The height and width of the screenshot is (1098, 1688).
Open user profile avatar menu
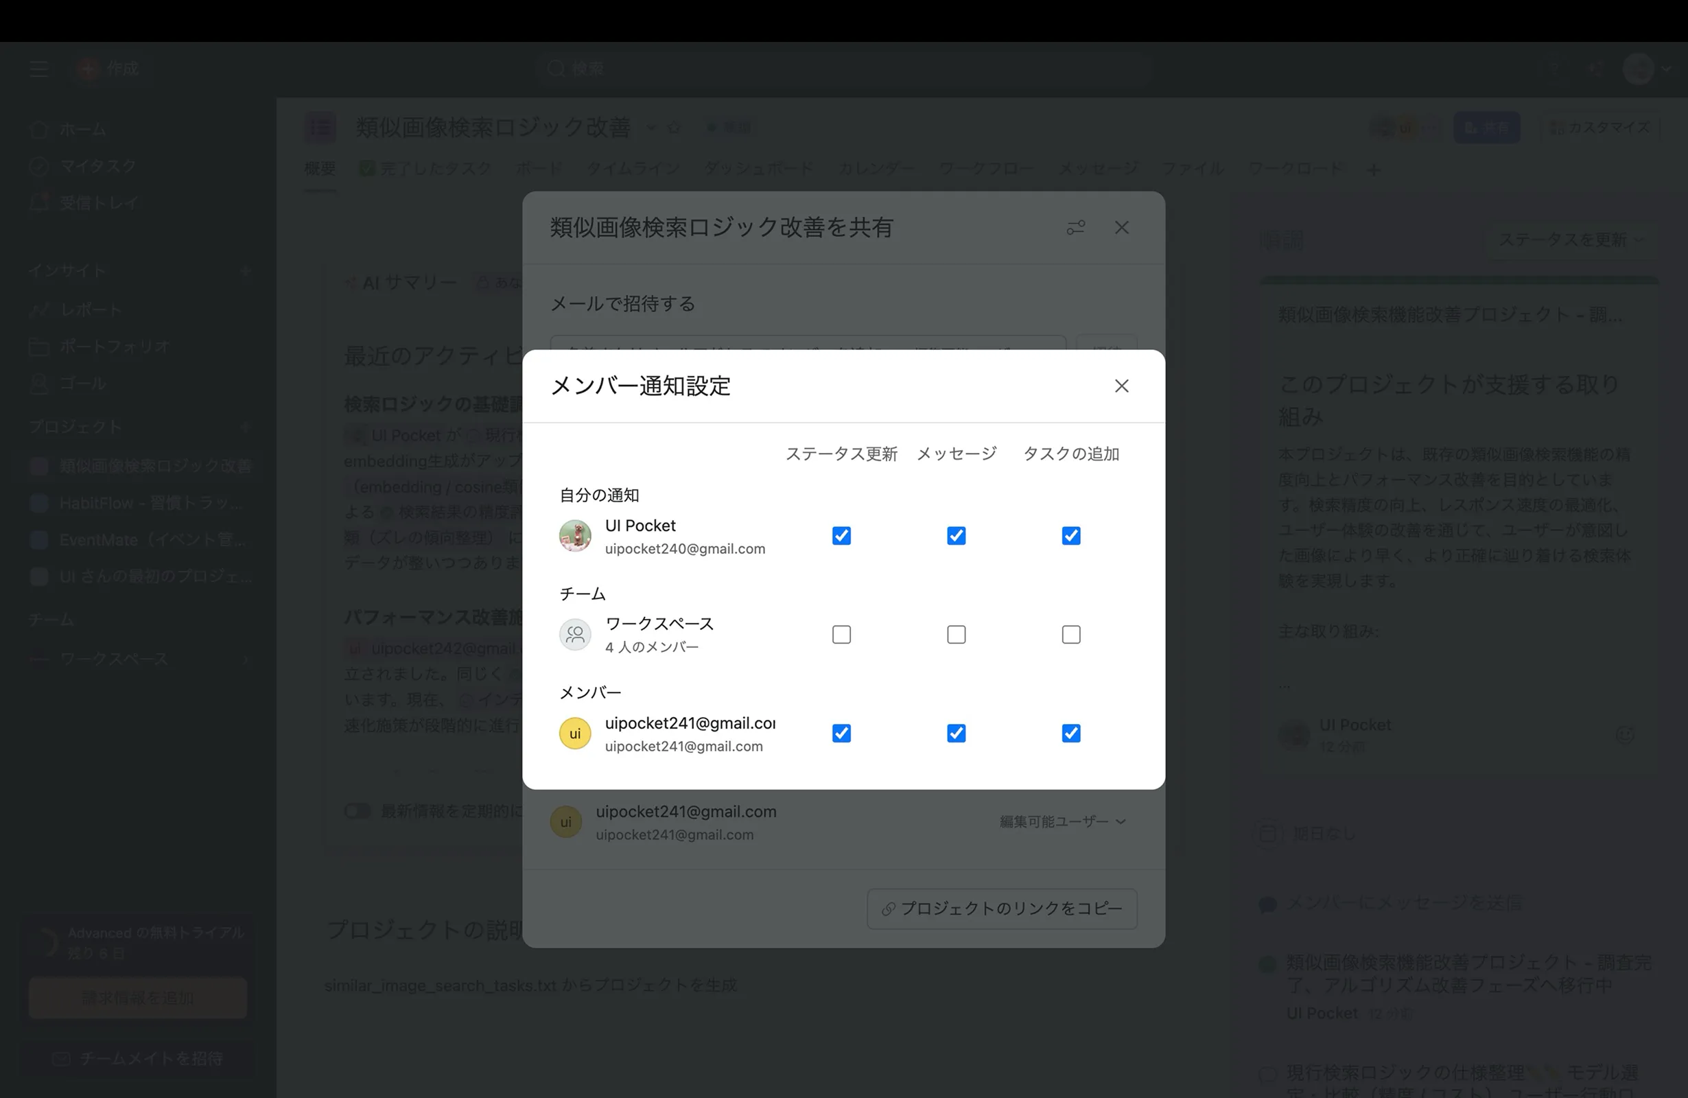click(x=1647, y=69)
